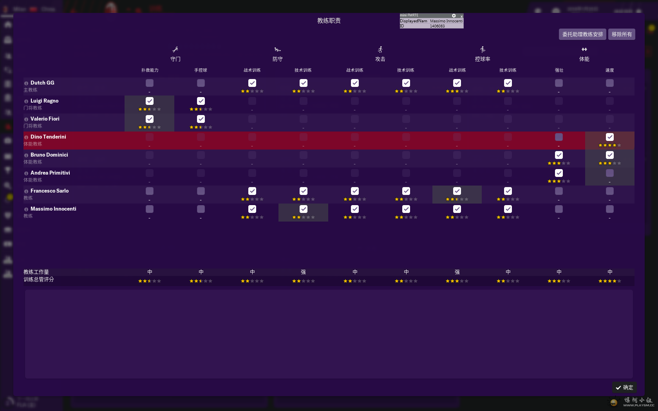Open info icon beside Dino Tenderini

point(26,137)
